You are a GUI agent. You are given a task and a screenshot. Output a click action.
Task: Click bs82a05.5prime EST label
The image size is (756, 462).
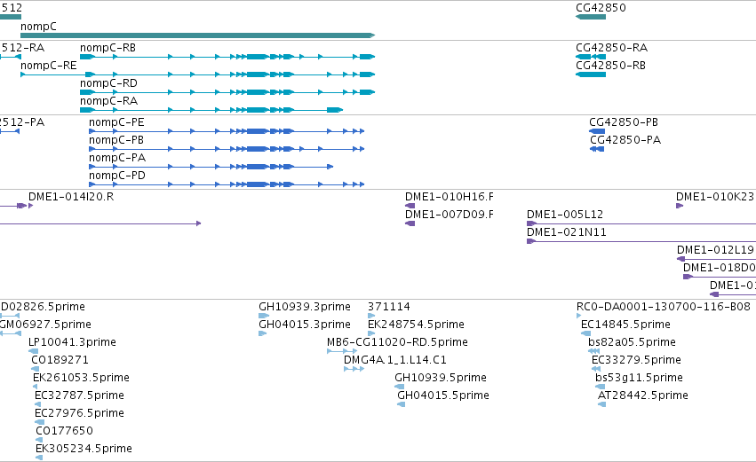633,342
